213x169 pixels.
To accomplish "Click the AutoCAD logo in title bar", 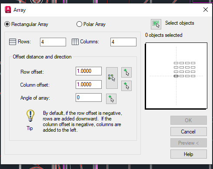I will point(8,10).
